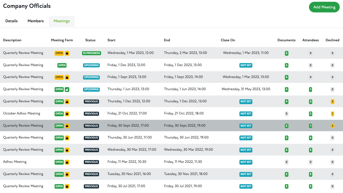Click the yellow lock icon on the 1 Sept 2023 meeting
343x193 pixels.
(x=67, y=77)
